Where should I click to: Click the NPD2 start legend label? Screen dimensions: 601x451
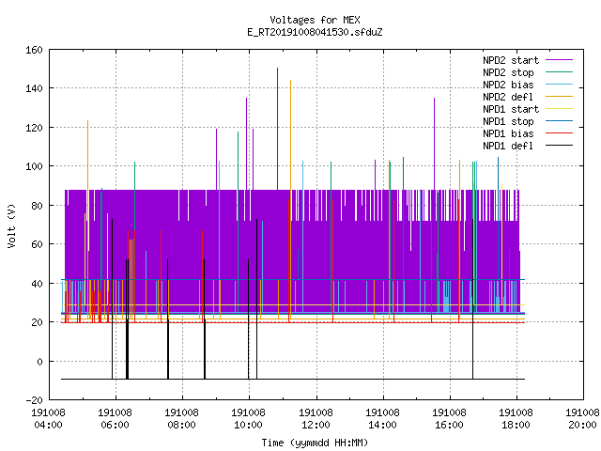pyautogui.click(x=511, y=60)
